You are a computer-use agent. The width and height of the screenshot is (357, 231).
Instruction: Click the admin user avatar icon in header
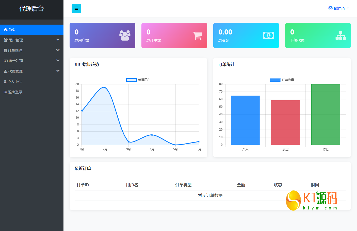point(330,8)
